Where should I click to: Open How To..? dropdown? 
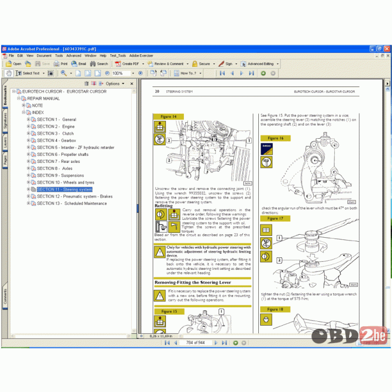201,73
